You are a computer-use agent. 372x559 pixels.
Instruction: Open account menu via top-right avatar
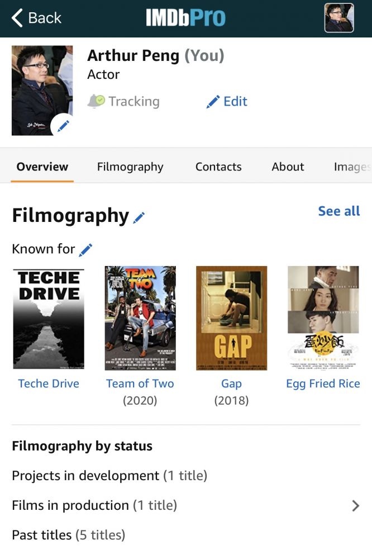click(339, 18)
